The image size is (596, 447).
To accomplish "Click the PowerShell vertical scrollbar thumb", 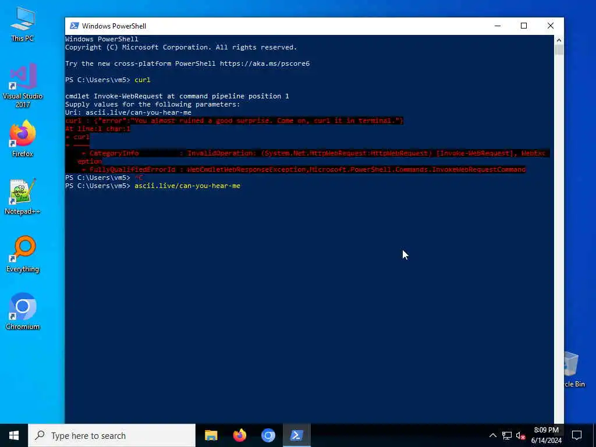I will 559,50.
